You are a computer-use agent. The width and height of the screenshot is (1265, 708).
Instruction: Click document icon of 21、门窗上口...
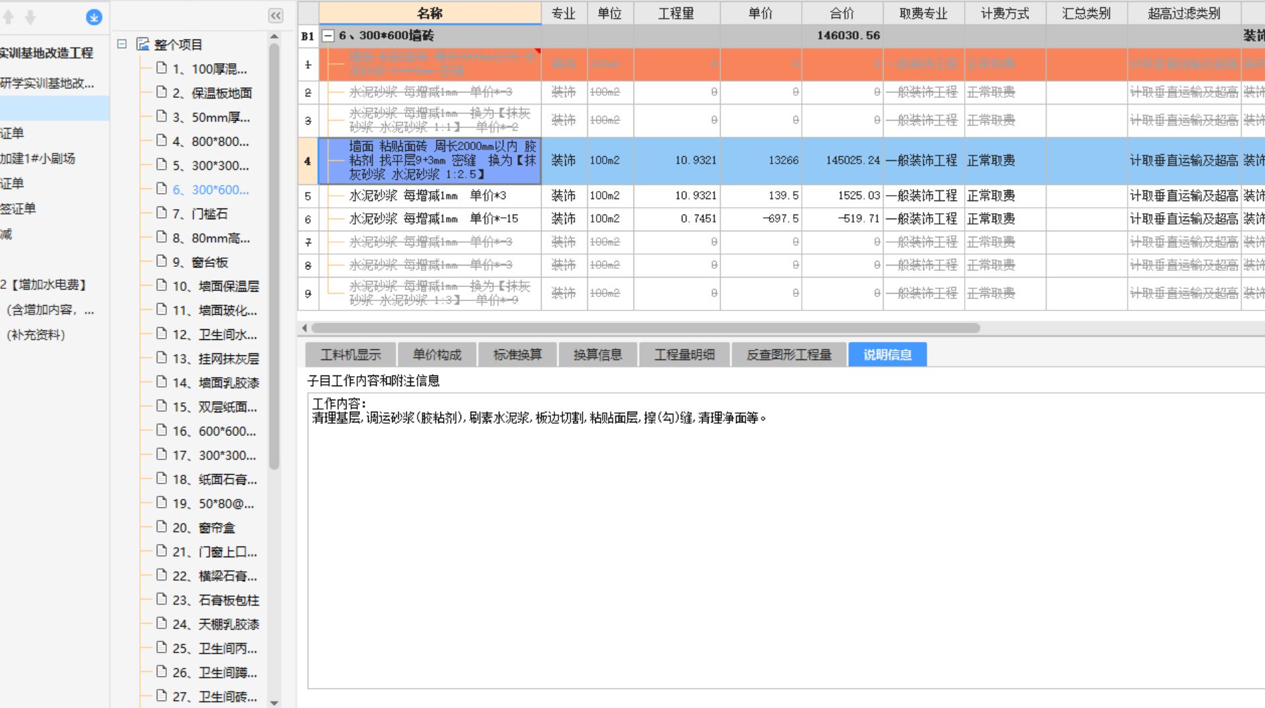162,550
